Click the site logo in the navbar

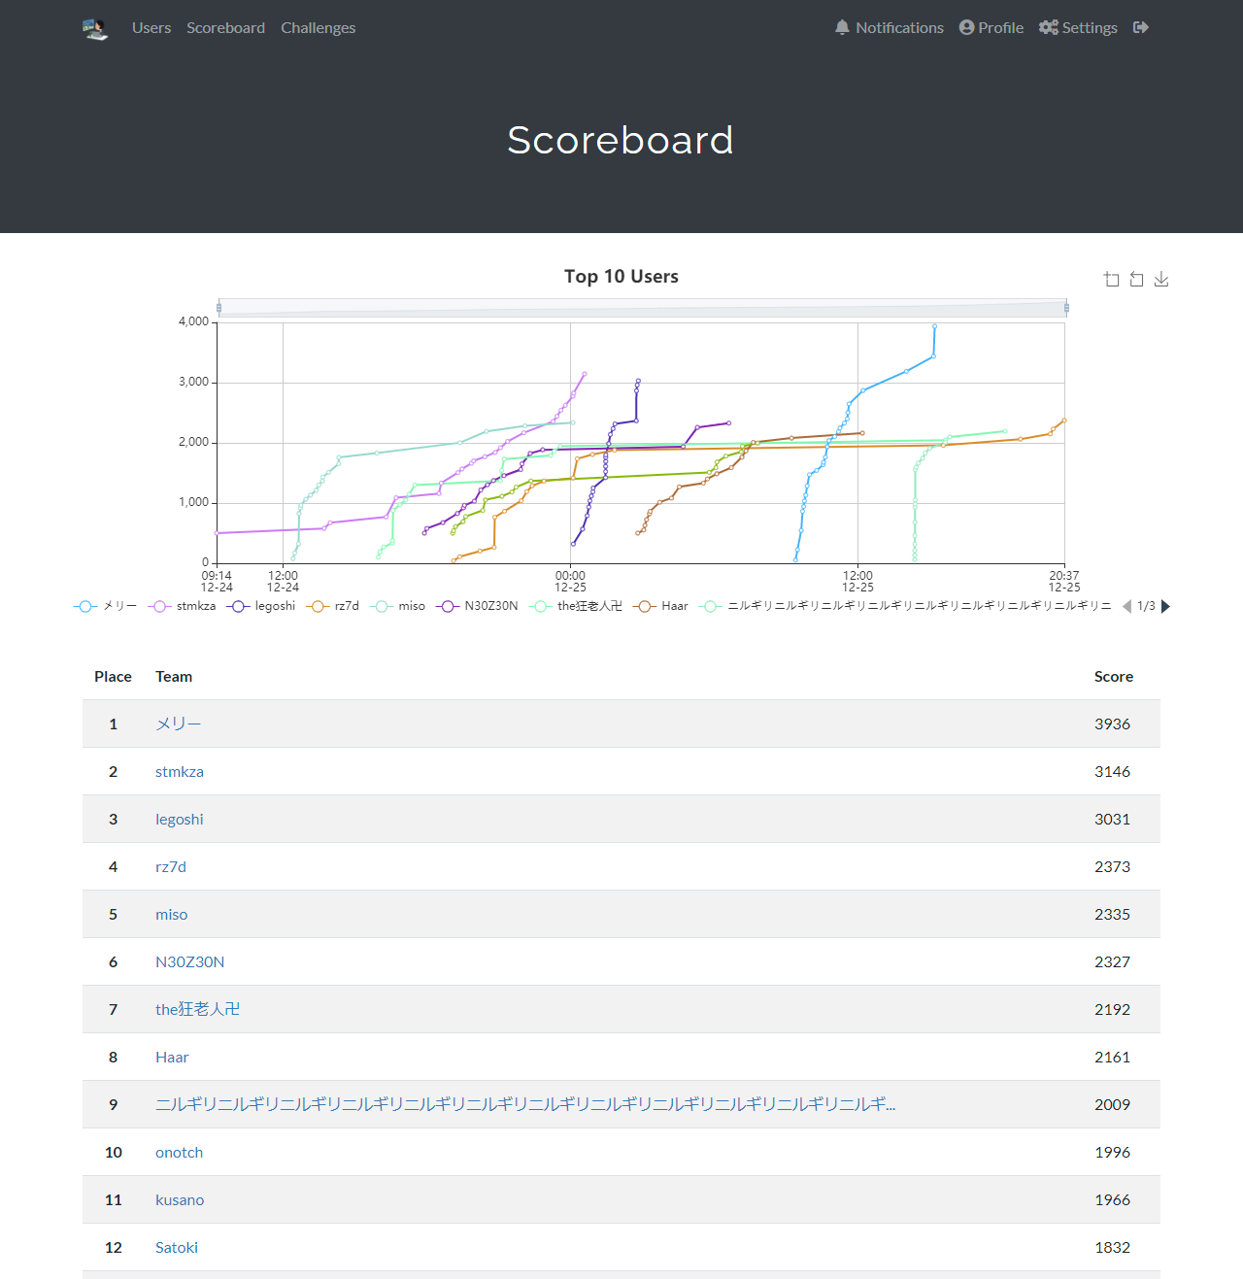click(95, 28)
